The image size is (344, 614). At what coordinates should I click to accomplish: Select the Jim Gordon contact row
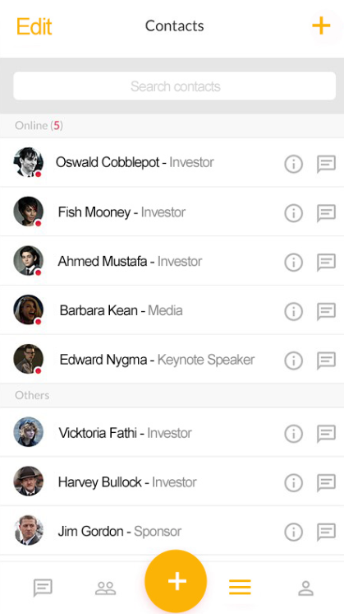[x=172, y=531]
